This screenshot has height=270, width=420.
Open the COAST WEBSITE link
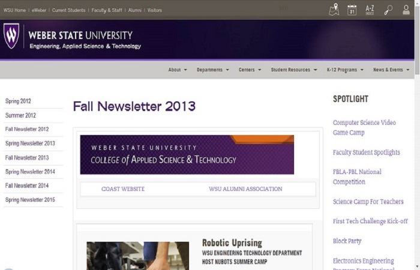click(x=123, y=189)
